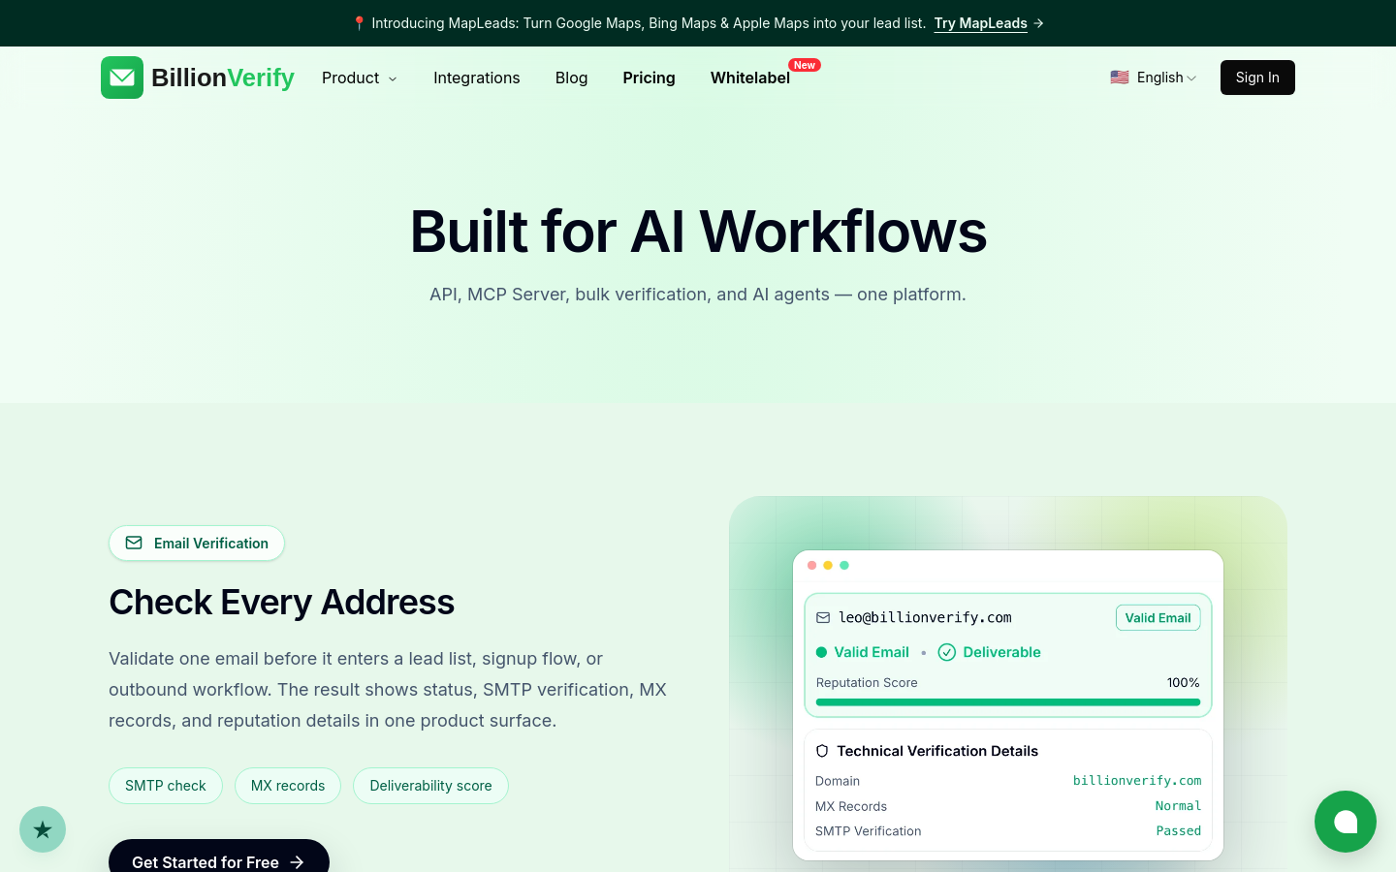Click the BillionVerify envelope logo icon
The image size is (1396, 872).
coord(122,78)
